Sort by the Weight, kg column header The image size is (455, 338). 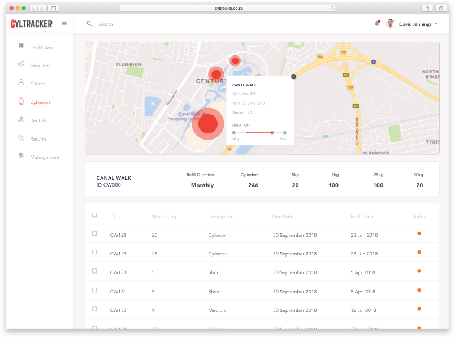point(163,216)
